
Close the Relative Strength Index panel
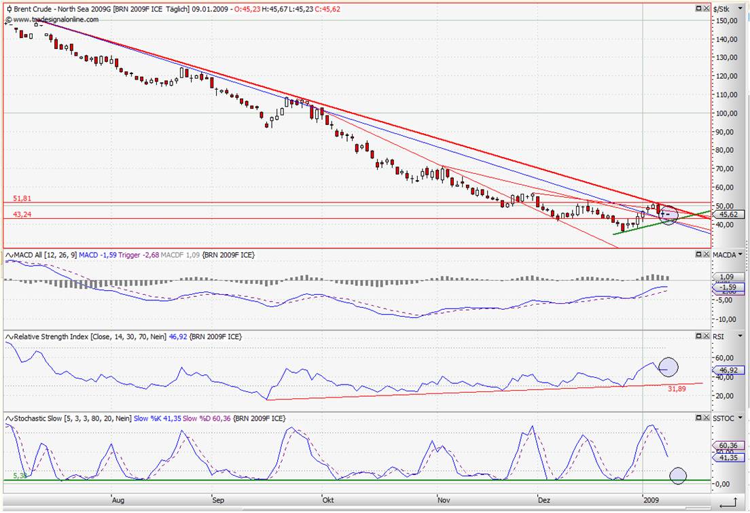[706, 336]
